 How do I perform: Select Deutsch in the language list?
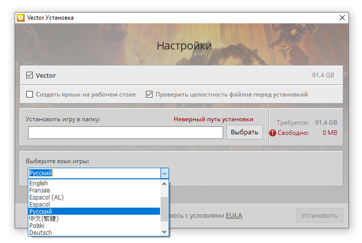[x=40, y=233]
